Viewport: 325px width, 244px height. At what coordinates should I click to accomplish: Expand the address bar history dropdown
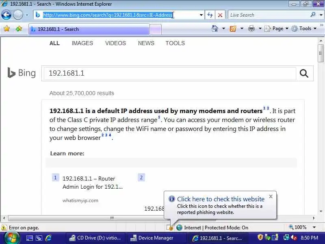click(201, 15)
